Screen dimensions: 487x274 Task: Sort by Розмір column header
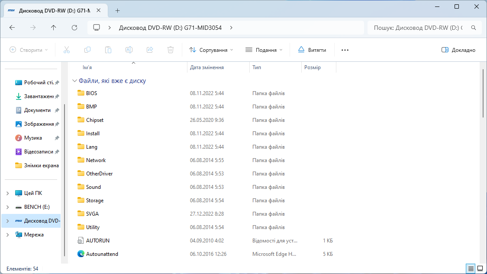coord(319,67)
